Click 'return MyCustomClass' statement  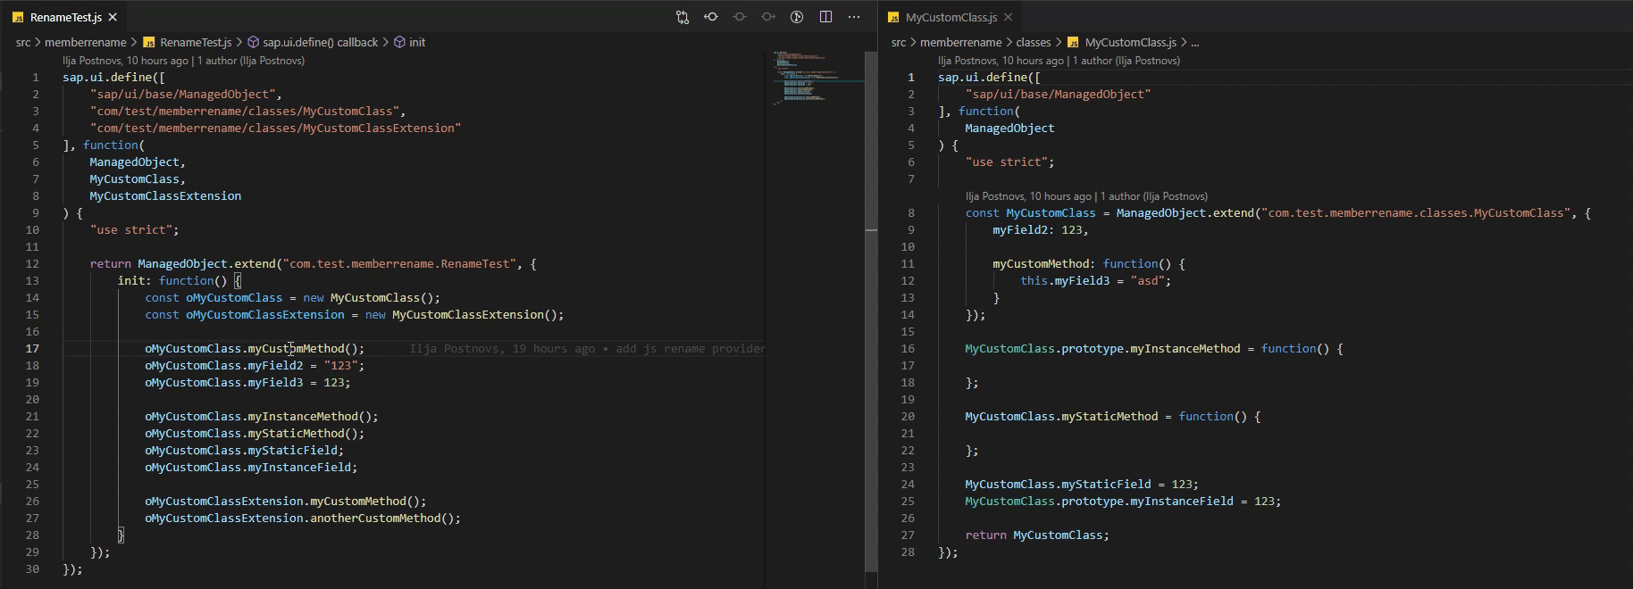pyautogui.click(x=1037, y=535)
